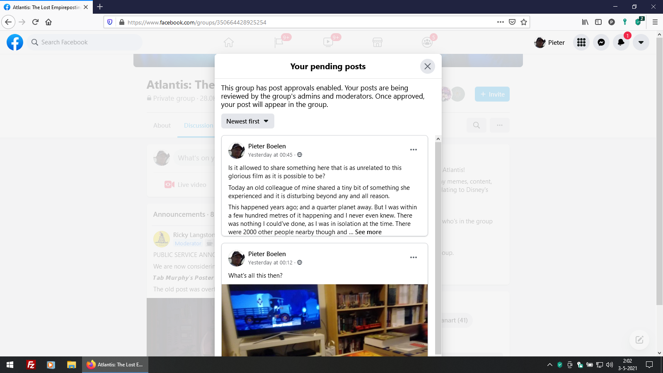This screenshot has height=373, width=663.
Task: Click the address bar URL
Action: coord(197,22)
